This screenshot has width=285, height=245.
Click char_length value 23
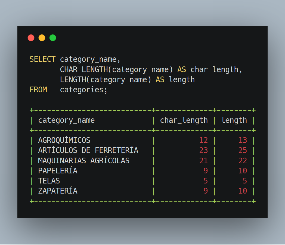(x=204, y=151)
